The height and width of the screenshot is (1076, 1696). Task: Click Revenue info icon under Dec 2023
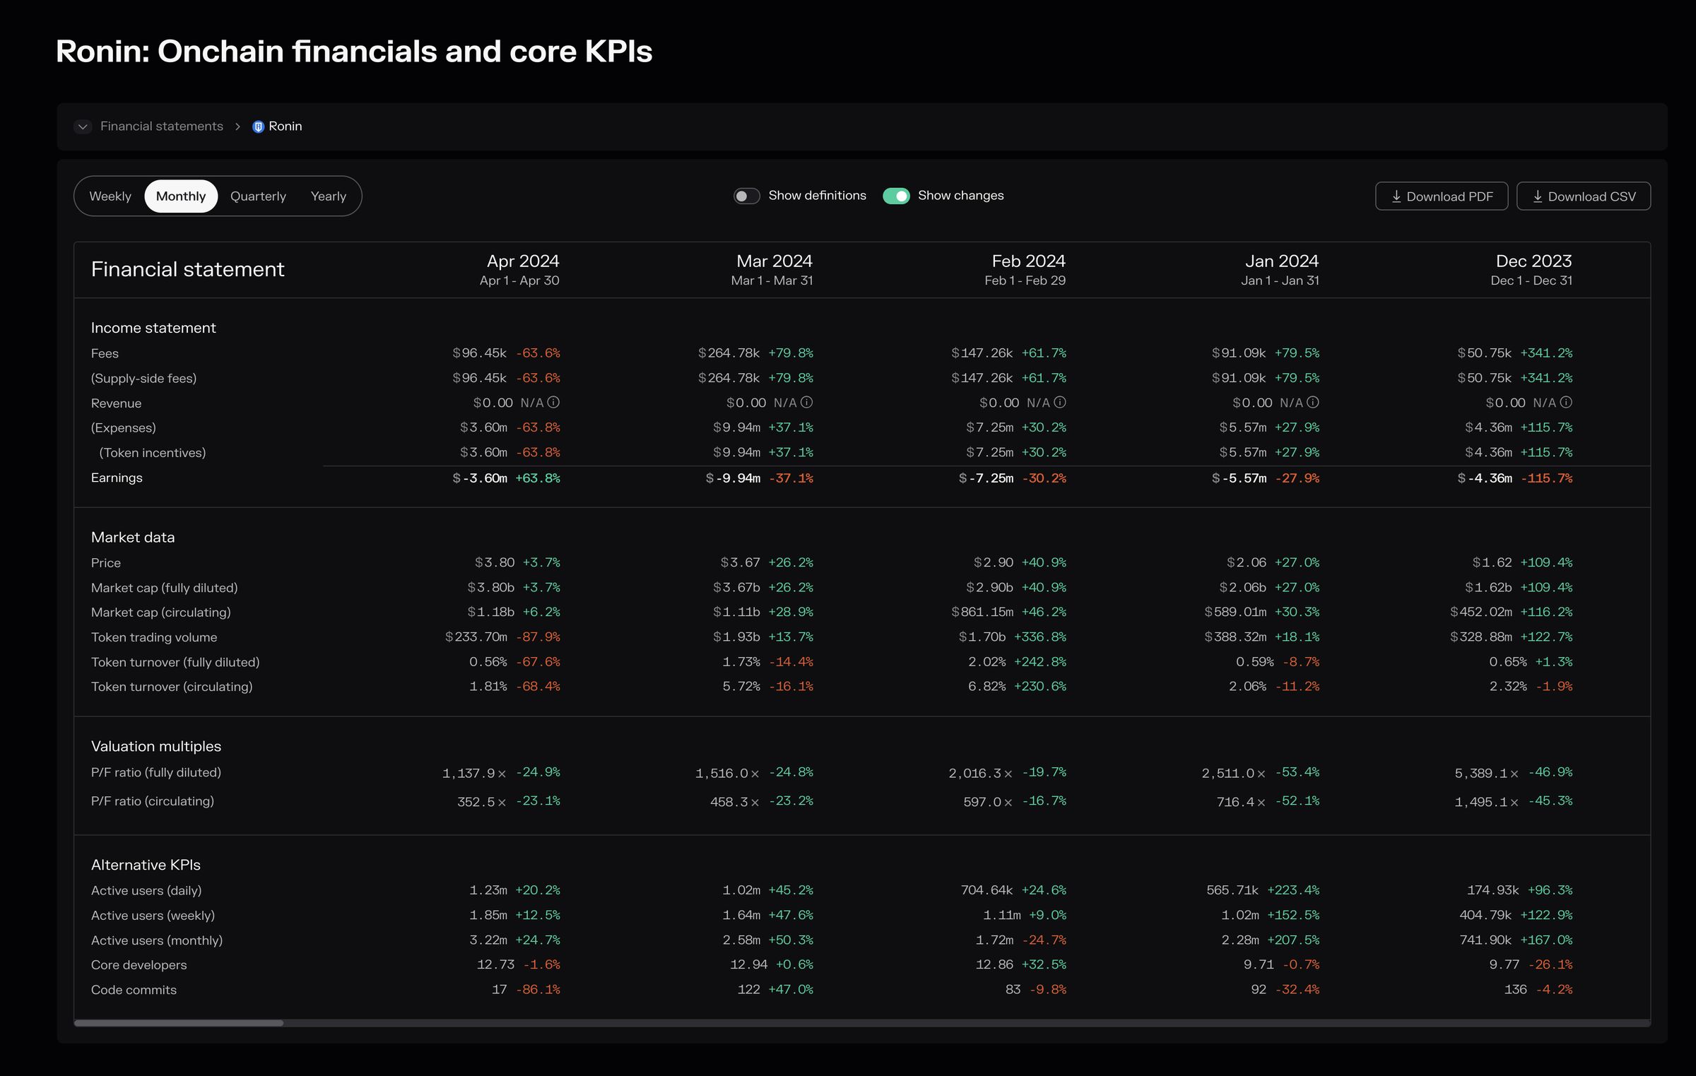tap(1566, 402)
